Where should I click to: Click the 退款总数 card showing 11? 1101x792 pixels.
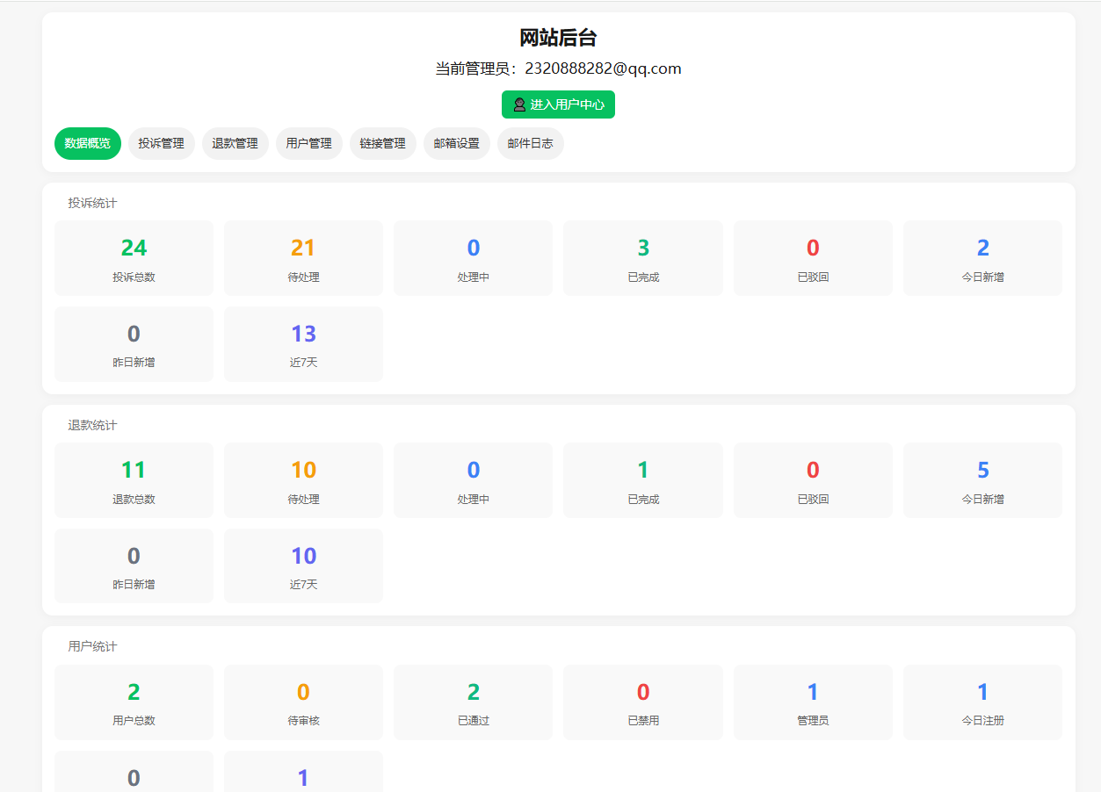tap(134, 480)
